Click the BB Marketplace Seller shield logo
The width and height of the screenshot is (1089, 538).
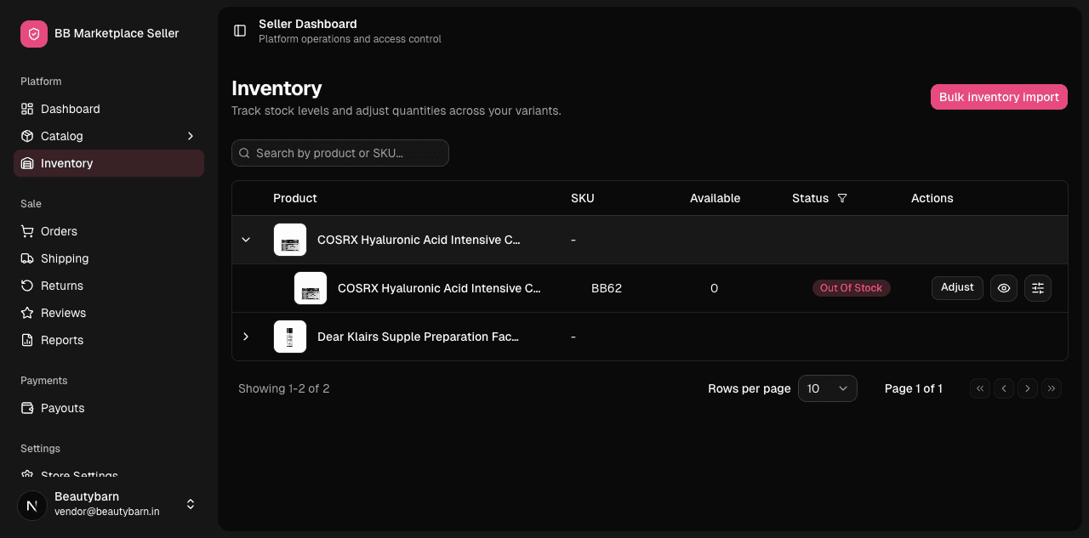pos(34,34)
